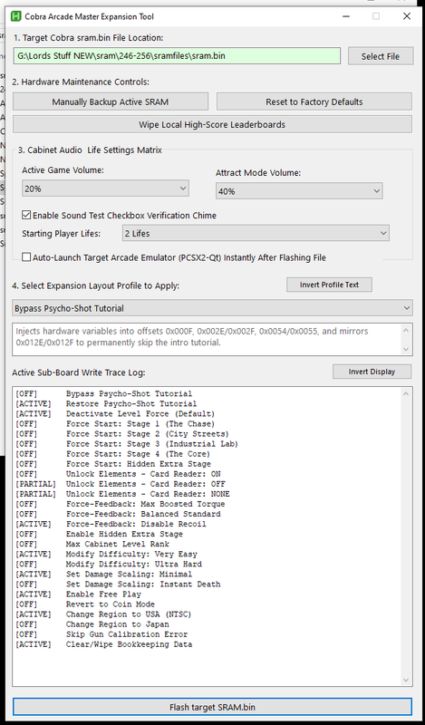Click log row Skip Gun Calibration Error
Screen dimensions: 425x725
tap(101, 634)
